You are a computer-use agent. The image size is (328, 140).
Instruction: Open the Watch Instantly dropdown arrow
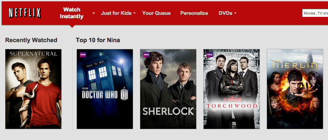[x=94, y=13]
